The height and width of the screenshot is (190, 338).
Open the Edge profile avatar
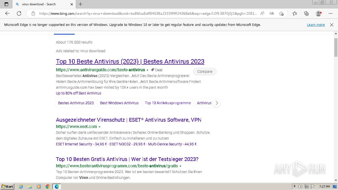click(318, 13)
